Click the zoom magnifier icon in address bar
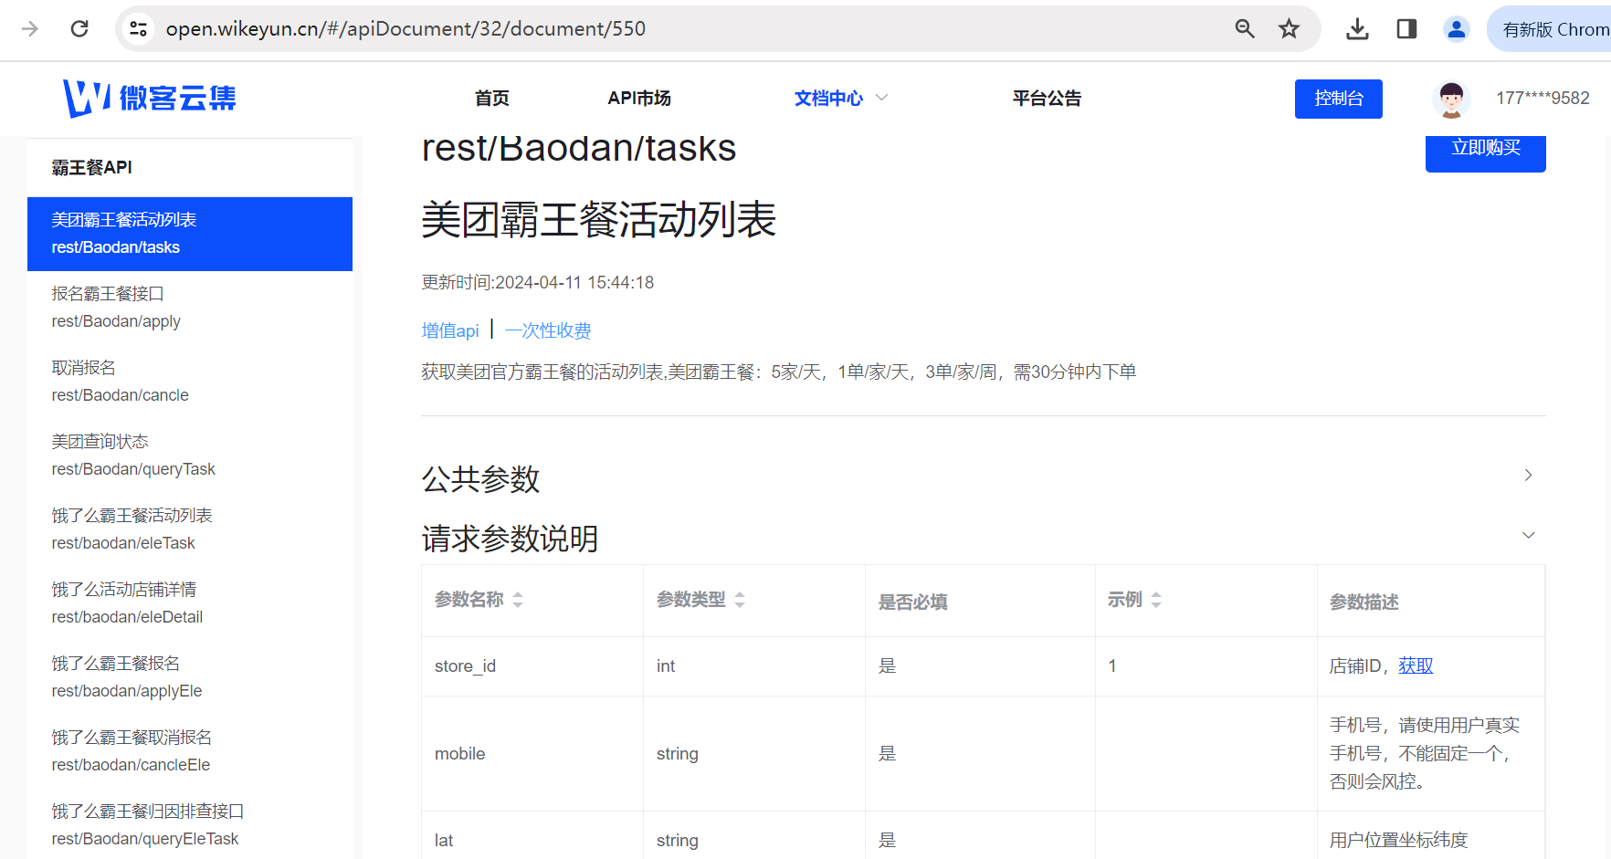 coord(1245,29)
